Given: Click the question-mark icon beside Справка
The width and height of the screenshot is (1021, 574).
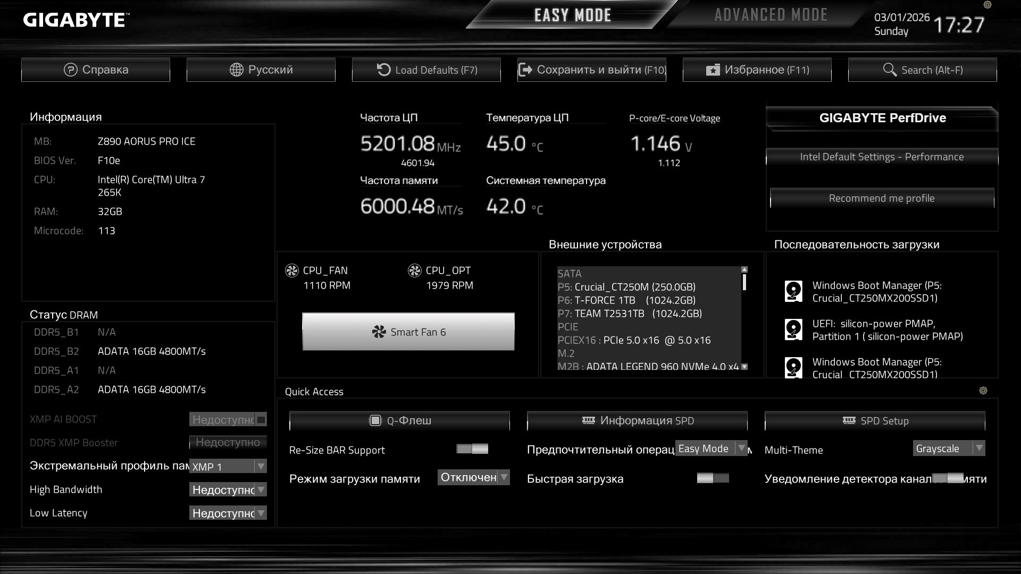Looking at the screenshot, I should [x=70, y=70].
